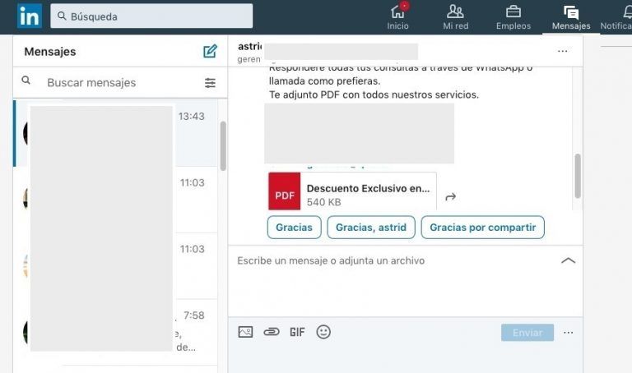Click the Buscar mensajes search box
Image resolution: width=632 pixels, height=373 pixels.
(120, 82)
